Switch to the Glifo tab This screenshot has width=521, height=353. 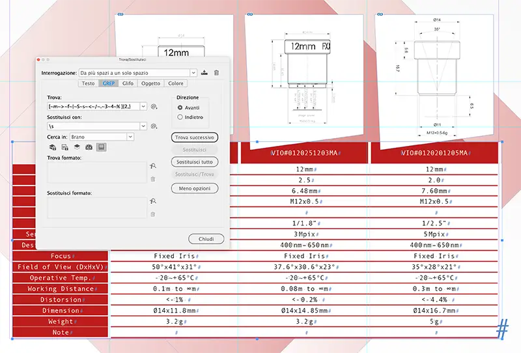click(x=128, y=83)
